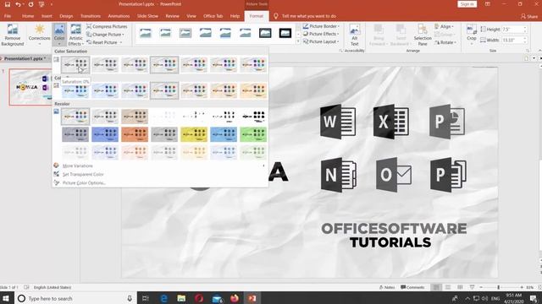Image resolution: width=542 pixels, height=304 pixels.
Task: Open the Color dropdown button
Action: 59,35
